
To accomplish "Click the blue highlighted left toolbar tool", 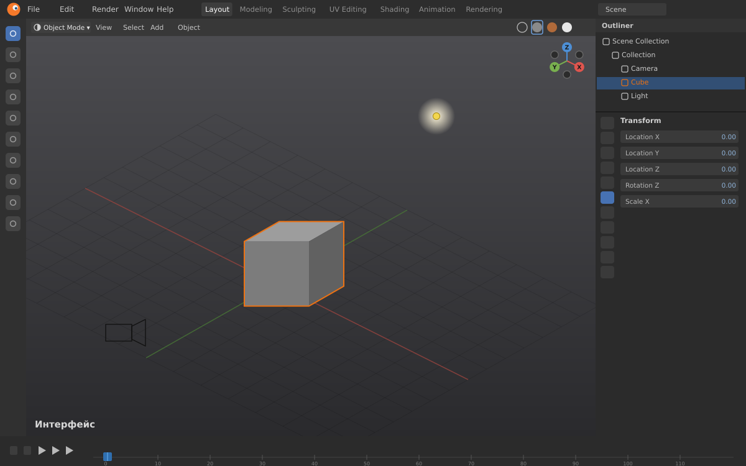I will [13, 34].
